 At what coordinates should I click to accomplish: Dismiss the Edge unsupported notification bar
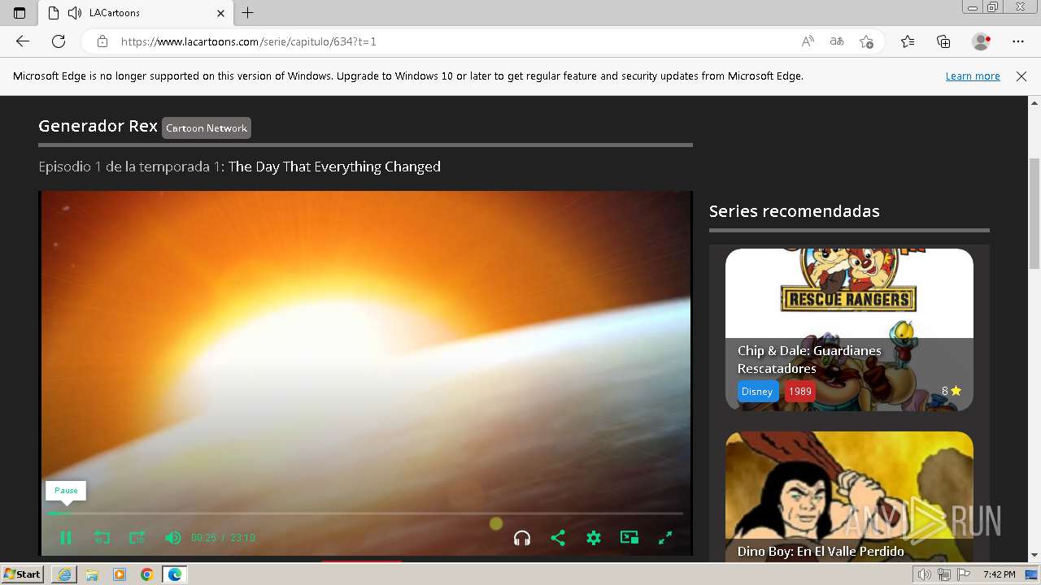click(1021, 76)
